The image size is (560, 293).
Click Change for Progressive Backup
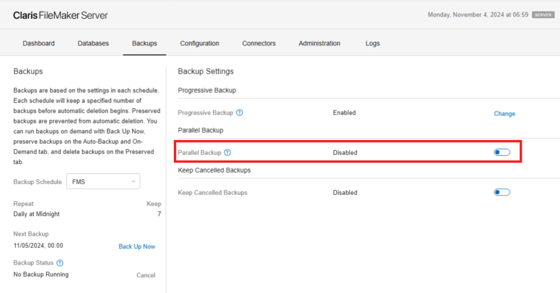(x=504, y=114)
